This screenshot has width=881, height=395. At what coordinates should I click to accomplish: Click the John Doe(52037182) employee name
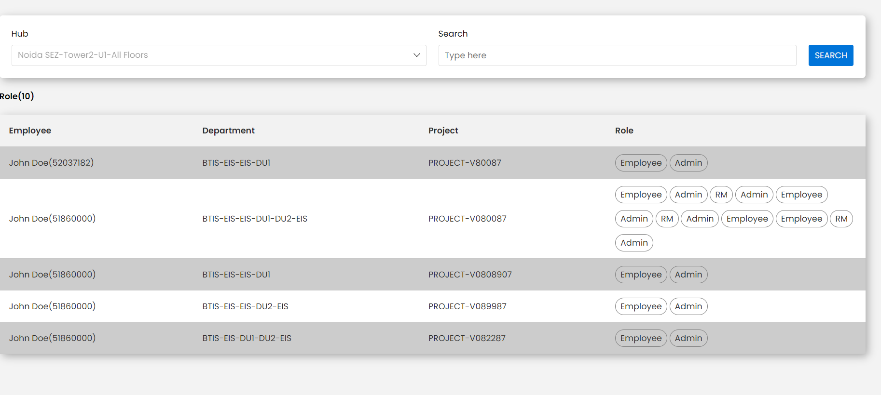coord(51,163)
